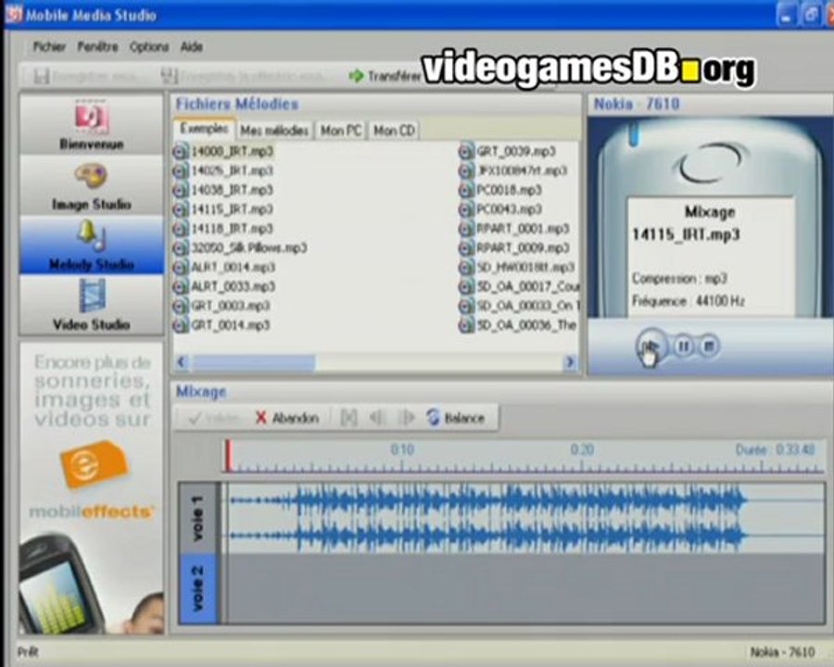Click the first greyed save toolbar button
The width and height of the screenshot is (834, 667).
tap(85, 77)
